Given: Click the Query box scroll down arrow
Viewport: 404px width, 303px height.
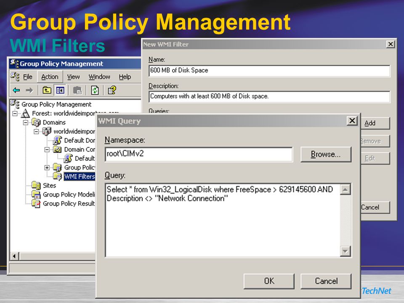Looking at the screenshot, I should pos(345,251).
